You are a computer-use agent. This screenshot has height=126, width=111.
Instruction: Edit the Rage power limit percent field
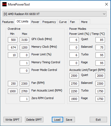tap(74, 63)
